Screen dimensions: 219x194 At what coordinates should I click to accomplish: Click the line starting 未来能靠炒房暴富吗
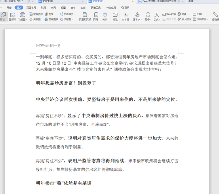point(99,69)
